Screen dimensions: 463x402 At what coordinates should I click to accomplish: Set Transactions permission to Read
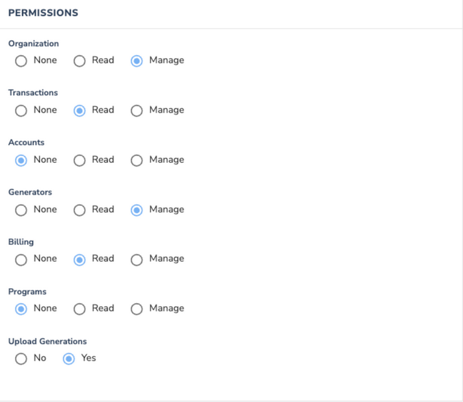[x=80, y=111]
